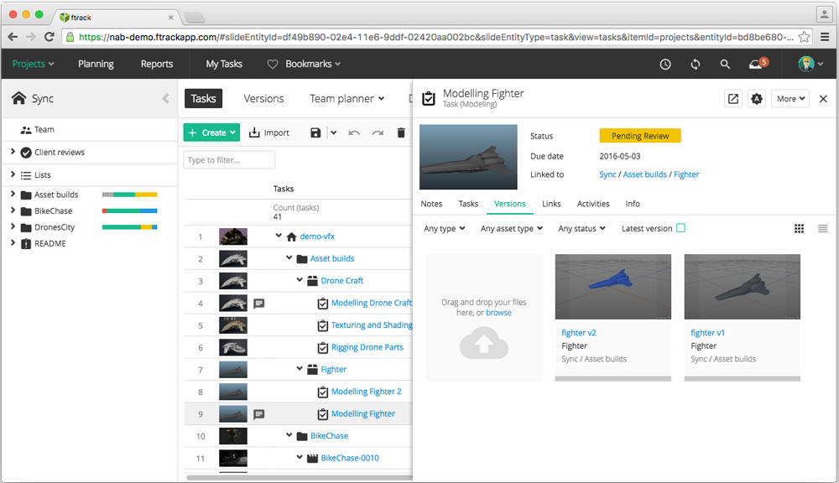This screenshot has width=839, height=483.
Task: Click the DronesCity progress bar
Action: coord(129,227)
